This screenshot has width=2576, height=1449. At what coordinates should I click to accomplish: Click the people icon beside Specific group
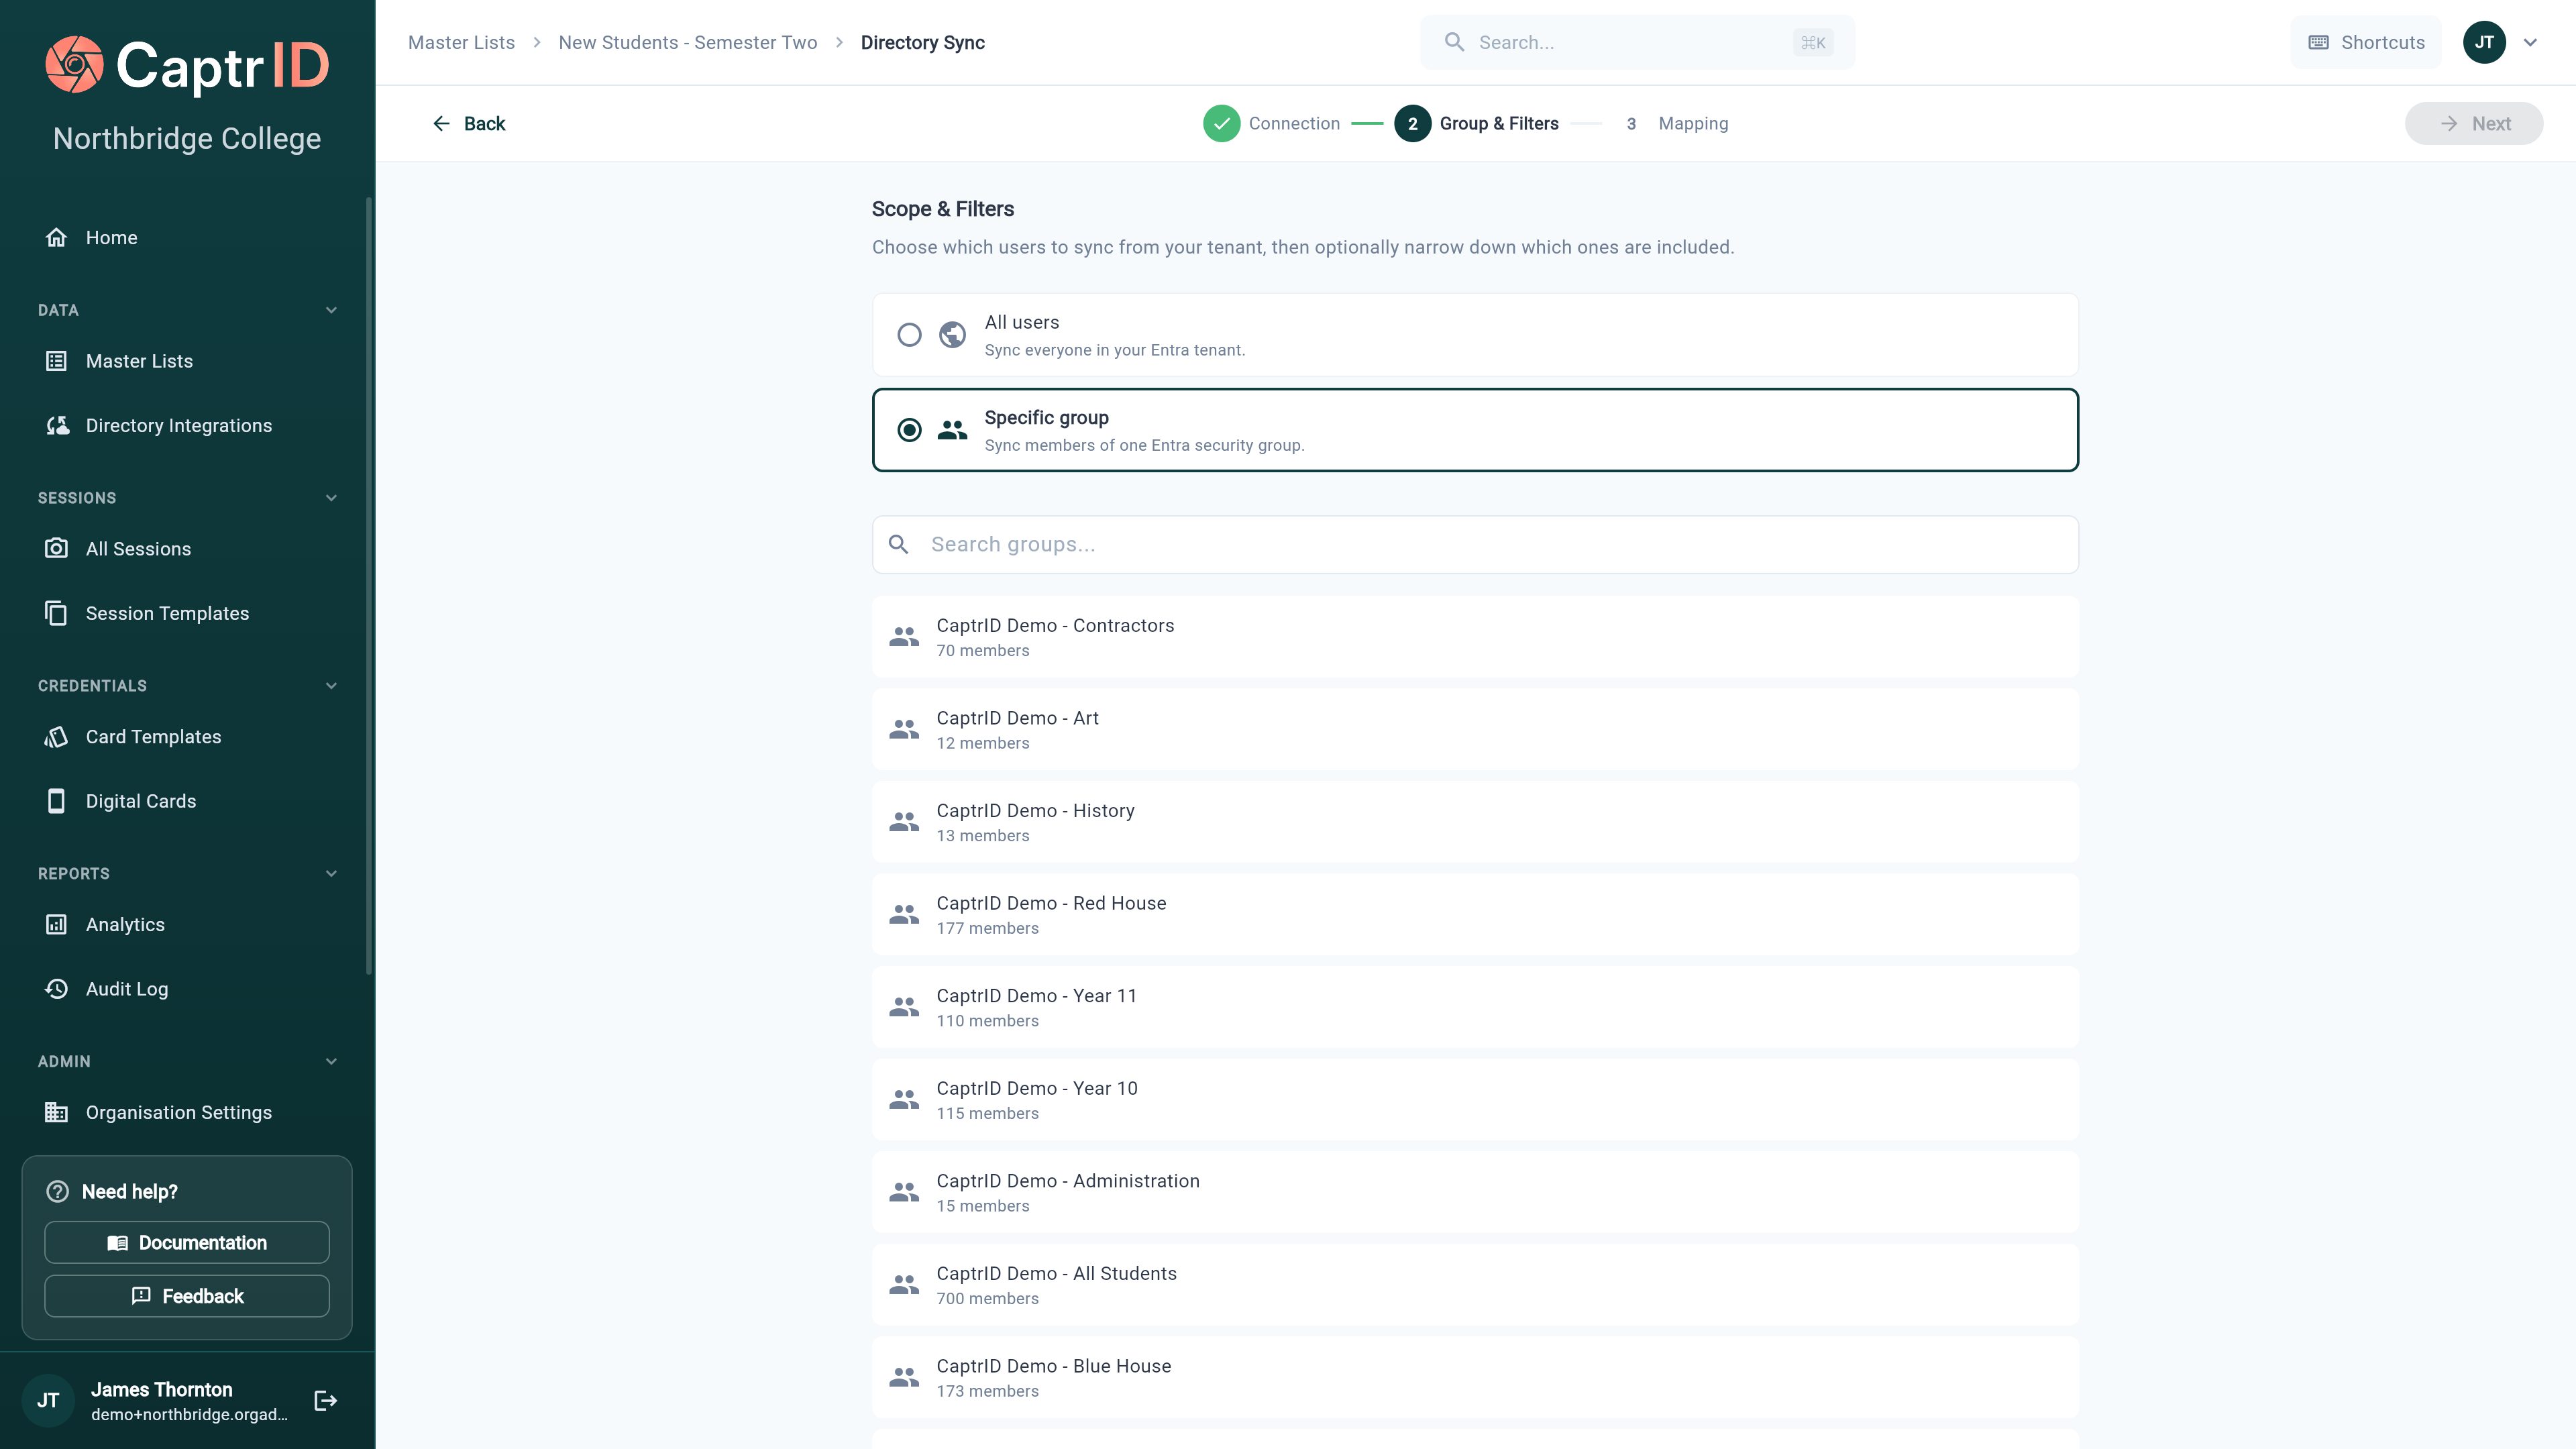(x=953, y=430)
